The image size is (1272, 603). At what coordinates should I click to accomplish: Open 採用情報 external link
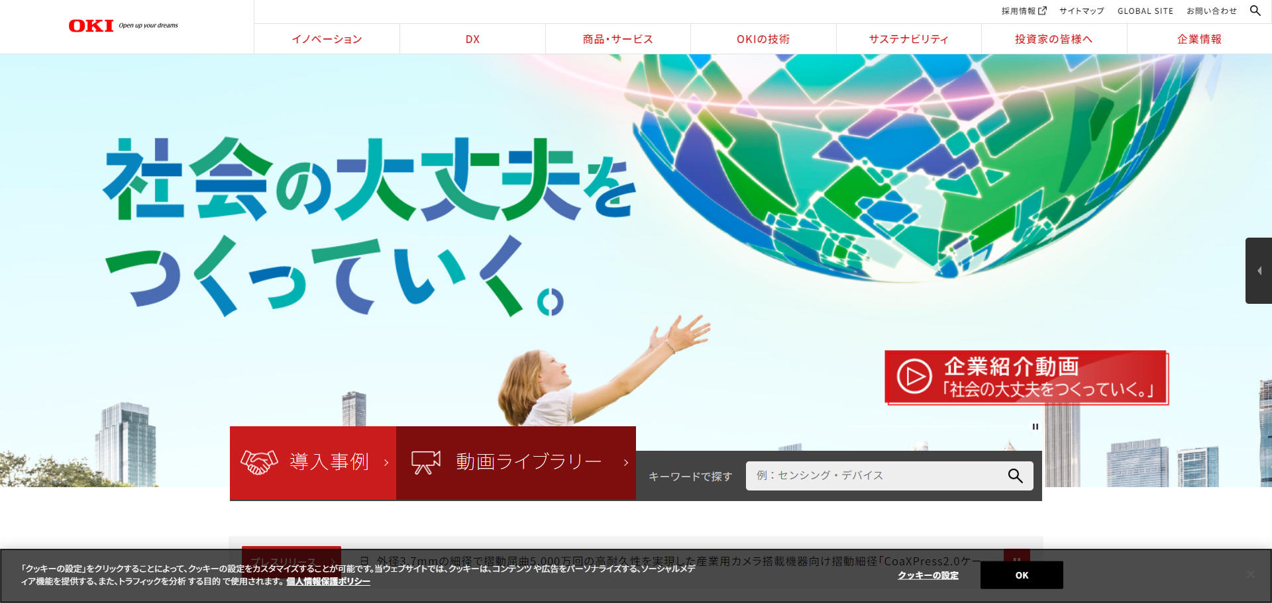point(1024,11)
